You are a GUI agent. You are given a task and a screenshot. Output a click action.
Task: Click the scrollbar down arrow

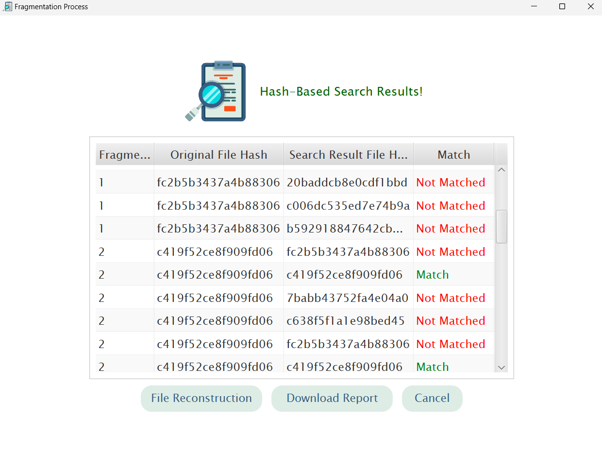coord(502,367)
